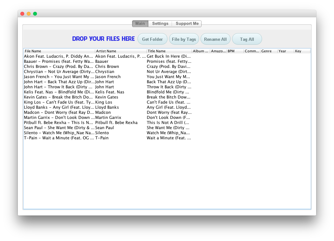
Task: Click the Amazo... column header
Action: click(x=218, y=51)
